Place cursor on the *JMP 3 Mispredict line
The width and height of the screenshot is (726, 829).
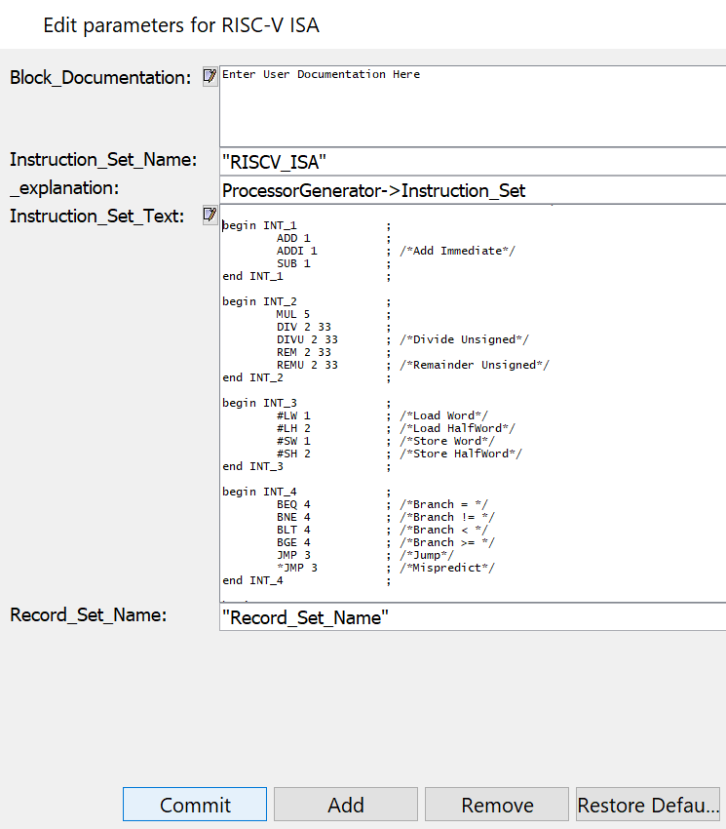[x=296, y=568]
